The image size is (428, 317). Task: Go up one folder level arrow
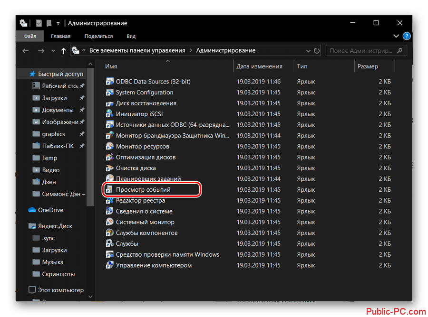[64, 51]
